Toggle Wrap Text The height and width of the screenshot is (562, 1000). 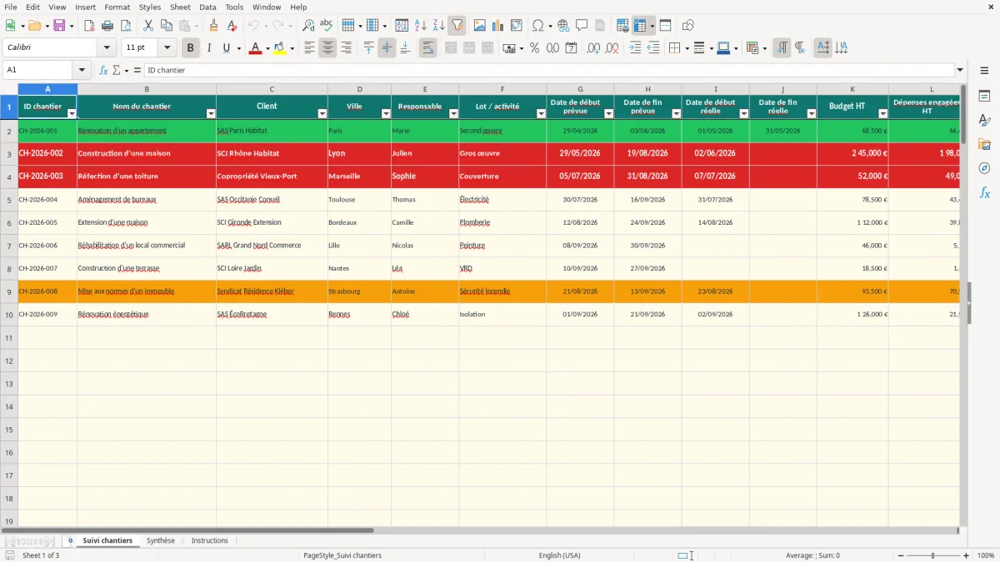(428, 48)
